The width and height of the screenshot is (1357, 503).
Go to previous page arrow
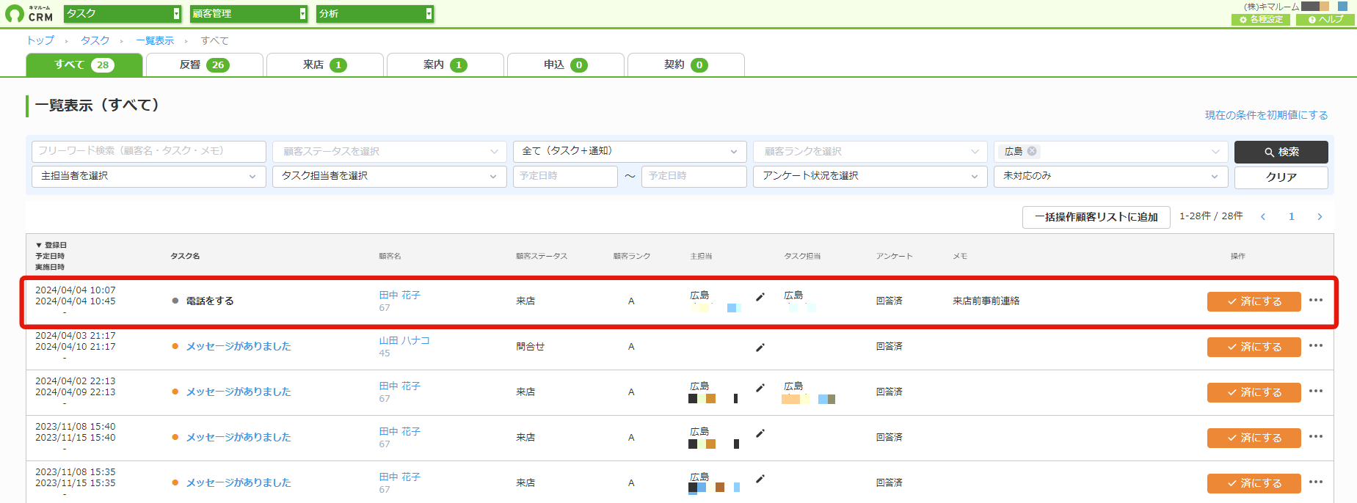click(1263, 216)
